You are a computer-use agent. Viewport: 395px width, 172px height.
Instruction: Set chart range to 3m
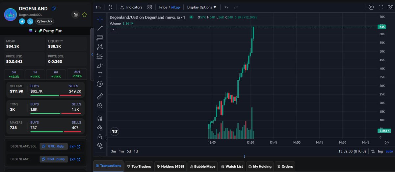coord(113,151)
